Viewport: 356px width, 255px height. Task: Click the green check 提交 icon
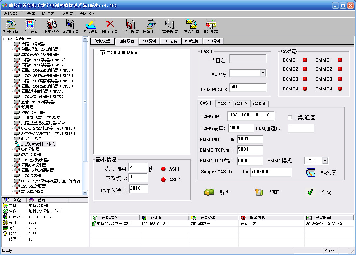coord(310,192)
